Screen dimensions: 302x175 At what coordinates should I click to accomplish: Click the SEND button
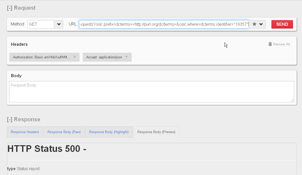coord(282,24)
